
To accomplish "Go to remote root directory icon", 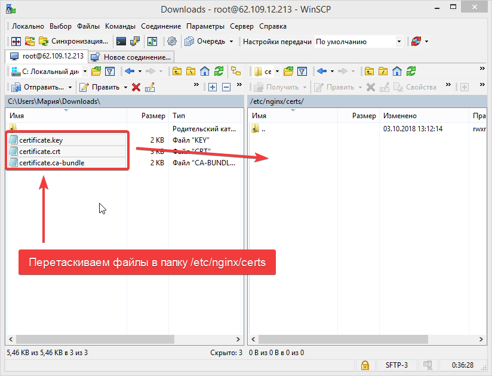I will [x=383, y=72].
